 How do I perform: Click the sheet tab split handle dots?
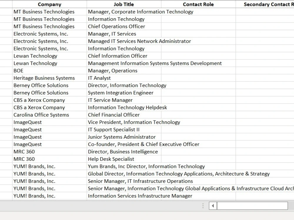coord(203,206)
